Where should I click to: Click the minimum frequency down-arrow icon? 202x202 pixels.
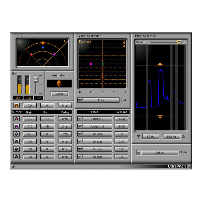pos(139,136)
